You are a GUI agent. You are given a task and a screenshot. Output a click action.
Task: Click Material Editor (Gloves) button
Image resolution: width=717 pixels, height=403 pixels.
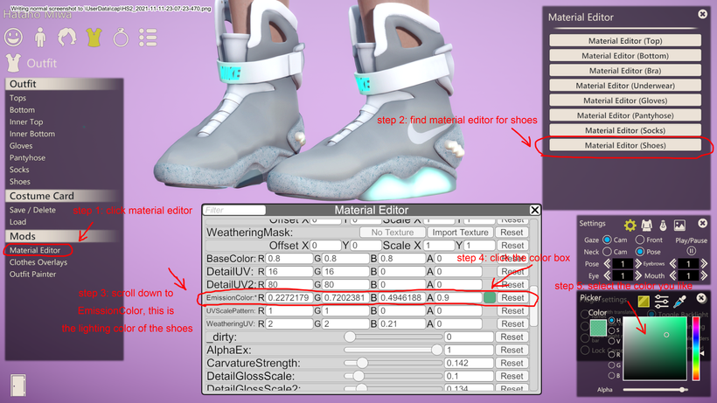(x=625, y=101)
